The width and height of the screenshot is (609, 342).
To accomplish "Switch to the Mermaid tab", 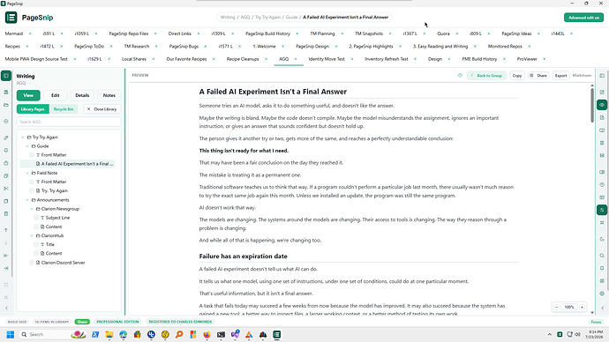I will point(14,33).
